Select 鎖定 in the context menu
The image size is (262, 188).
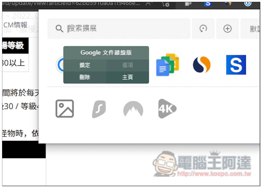85,65
